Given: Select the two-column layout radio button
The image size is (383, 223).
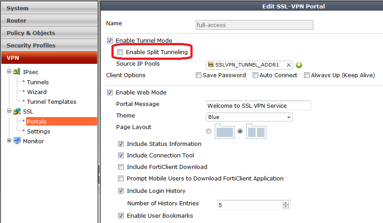Looking at the screenshot, I should [x=240, y=131].
